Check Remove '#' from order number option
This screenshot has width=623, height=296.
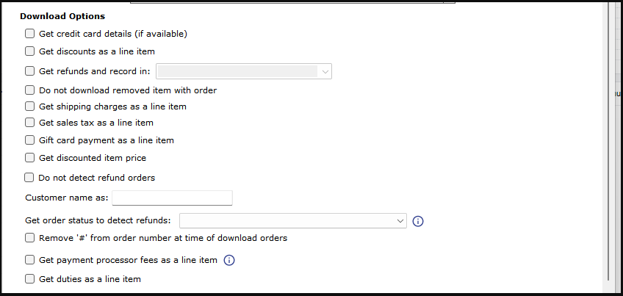pos(30,238)
